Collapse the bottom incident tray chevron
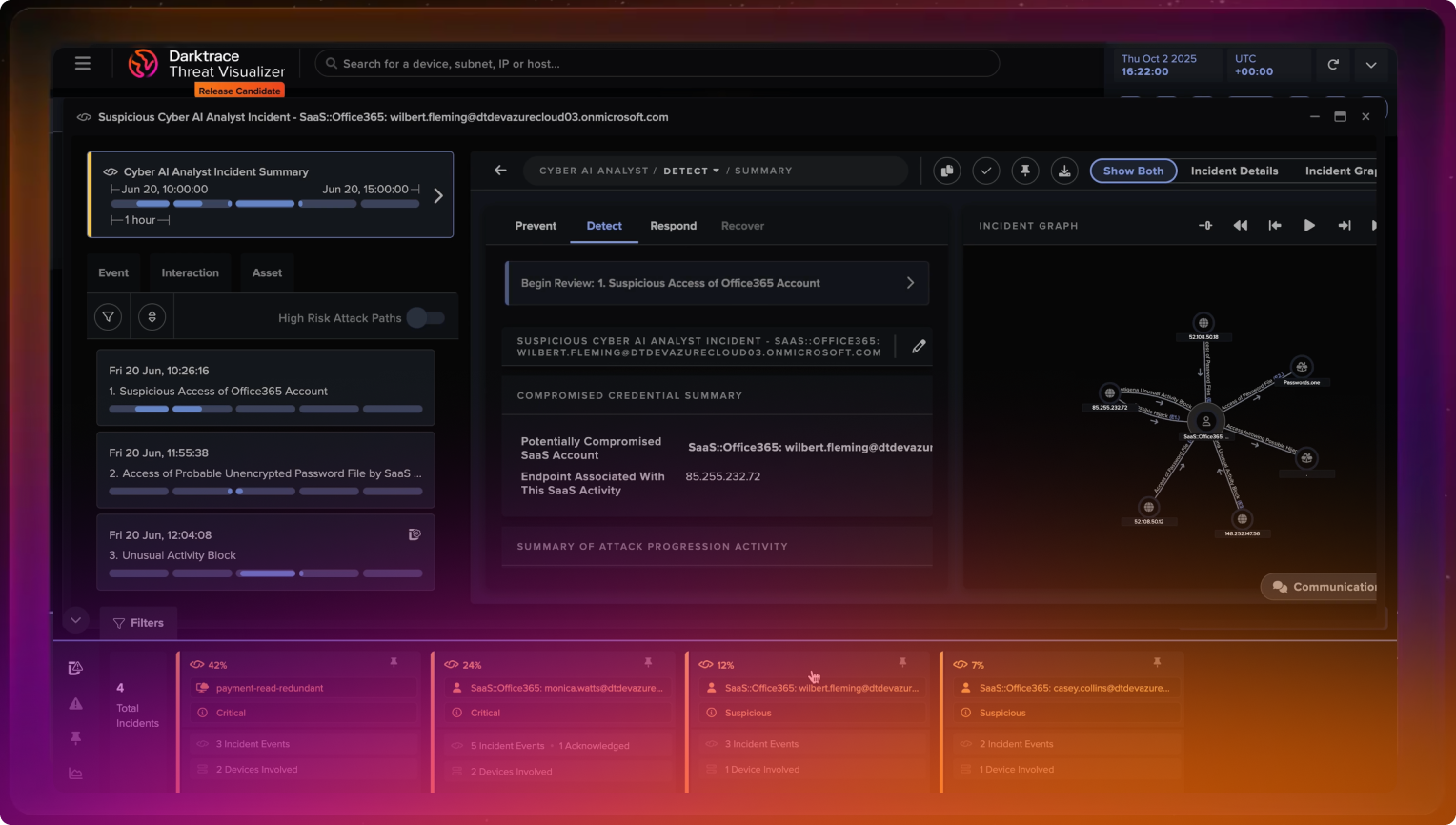The image size is (1456, 825). 75,620
